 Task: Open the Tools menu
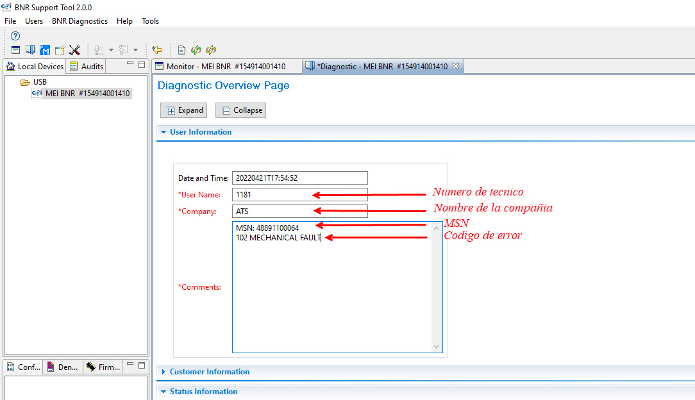coord(150,21)
